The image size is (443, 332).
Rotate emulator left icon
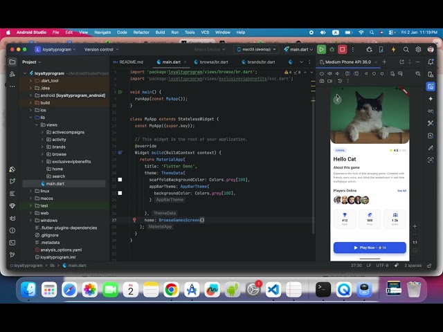pos(347,74)
